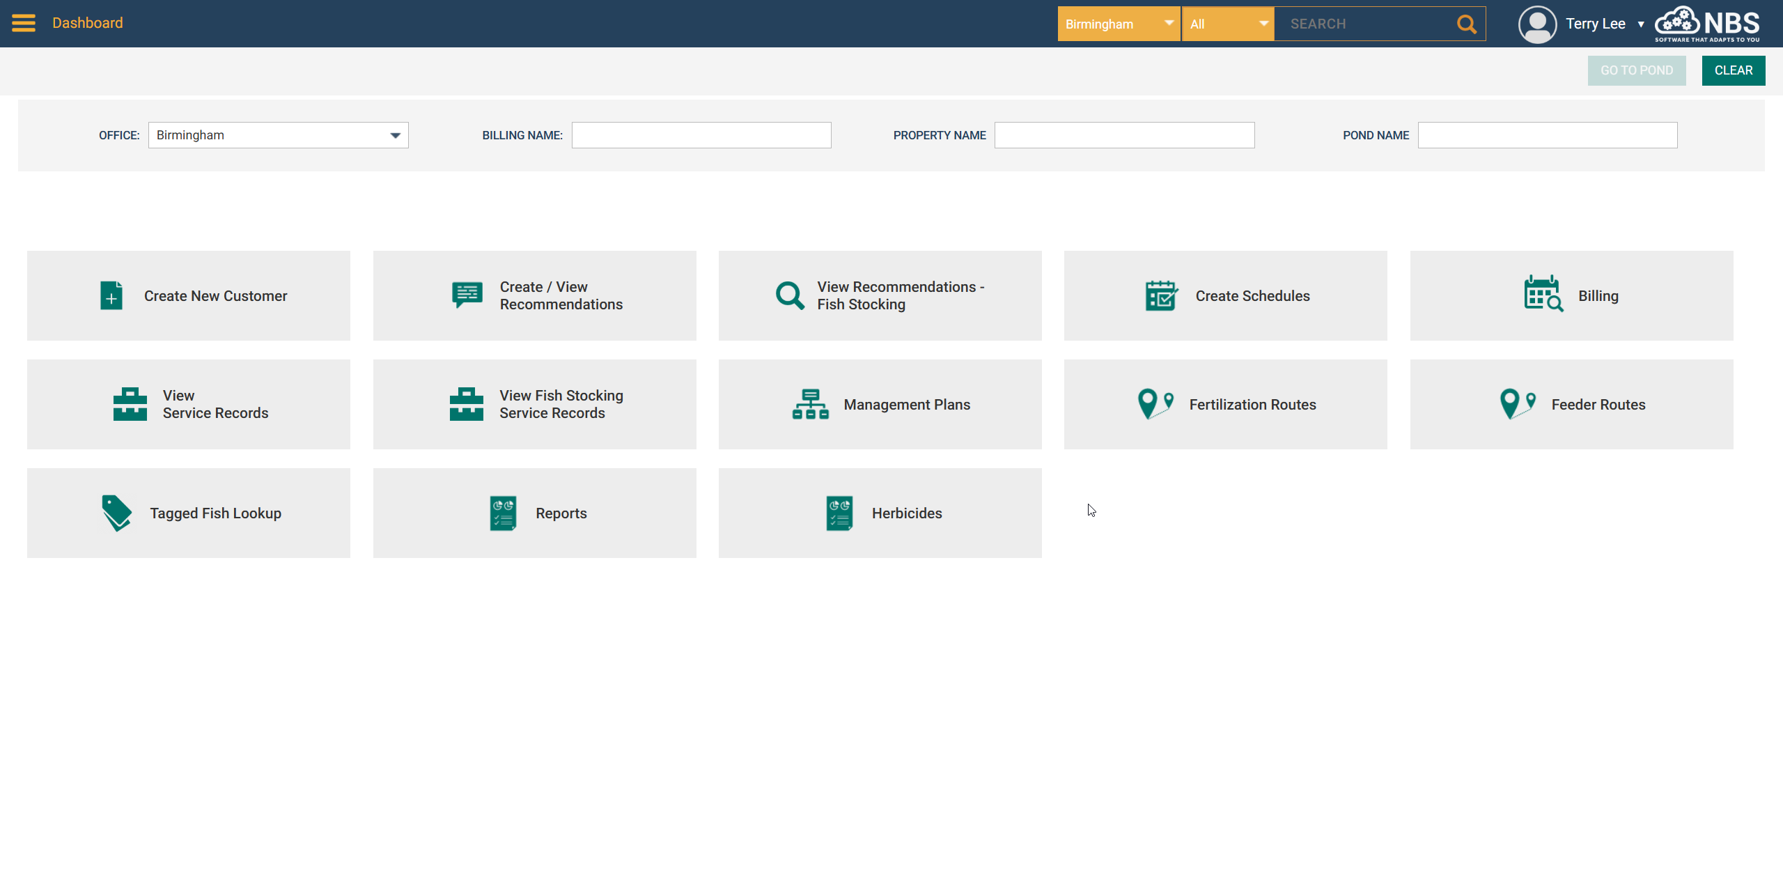This screenshot has height=891, width=1783.
Task: Click the Tagged Fish Lookup tag icon
Action: pyautogui.click(x=117, y=513)
